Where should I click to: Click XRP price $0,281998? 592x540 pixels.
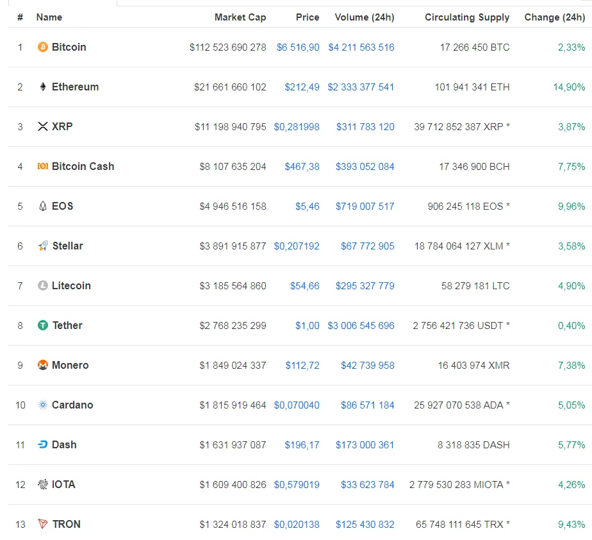(x=297, y=126)
